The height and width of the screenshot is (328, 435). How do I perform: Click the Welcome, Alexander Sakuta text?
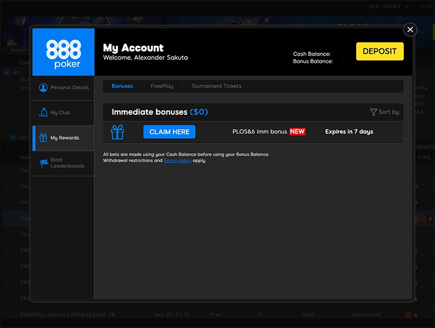(145, 58)
